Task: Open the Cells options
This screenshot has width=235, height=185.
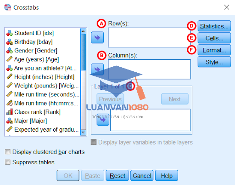Action: (x=214, y=38)
